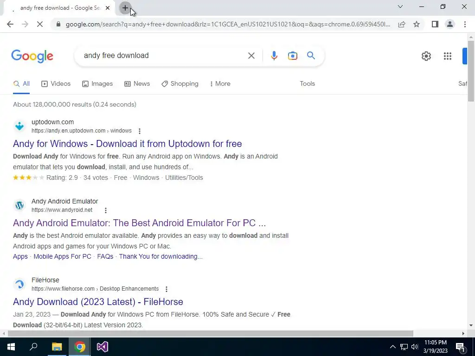
Task: Click the uptodown.com site favicon
Action: pos(19,126)
